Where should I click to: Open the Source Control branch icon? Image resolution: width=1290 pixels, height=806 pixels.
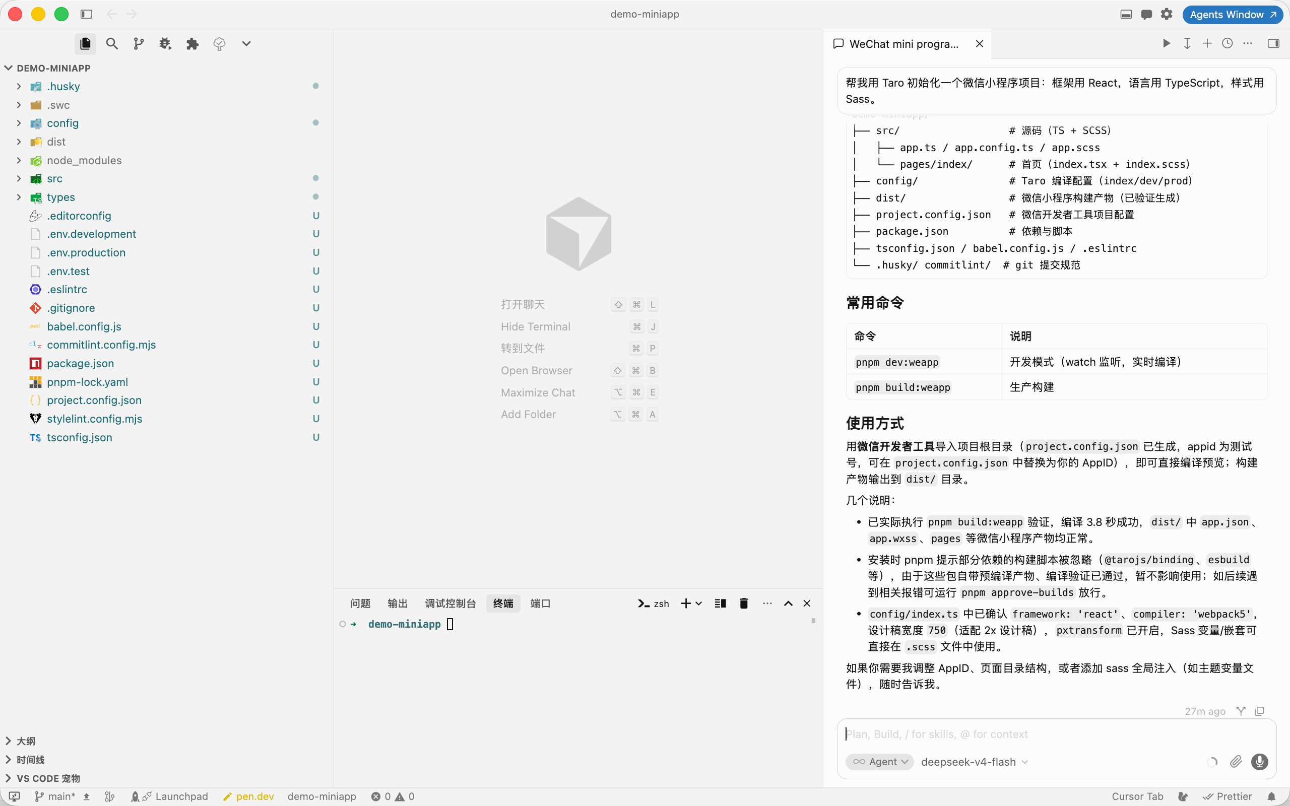pyautogui.click(x=139, y=44)
